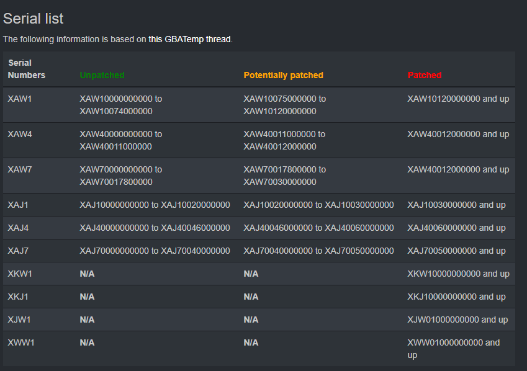Click the XAJ4 row label
The width and height of the screenshot is (527, 371).
pos(18,228)
